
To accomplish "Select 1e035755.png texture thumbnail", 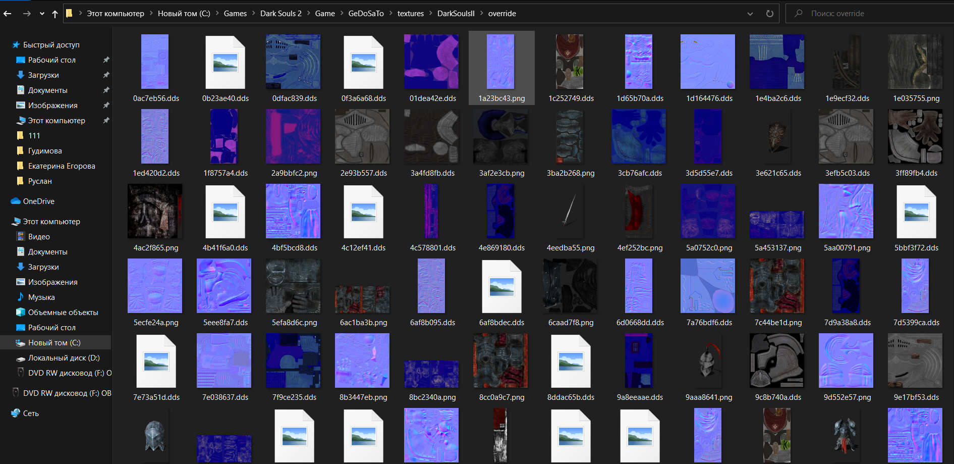I will point(915,62).
